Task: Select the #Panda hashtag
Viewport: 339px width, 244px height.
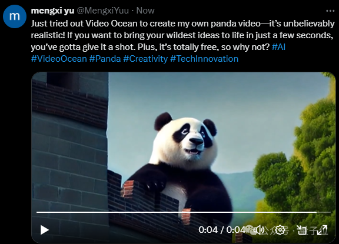Action: coord(105,59)
